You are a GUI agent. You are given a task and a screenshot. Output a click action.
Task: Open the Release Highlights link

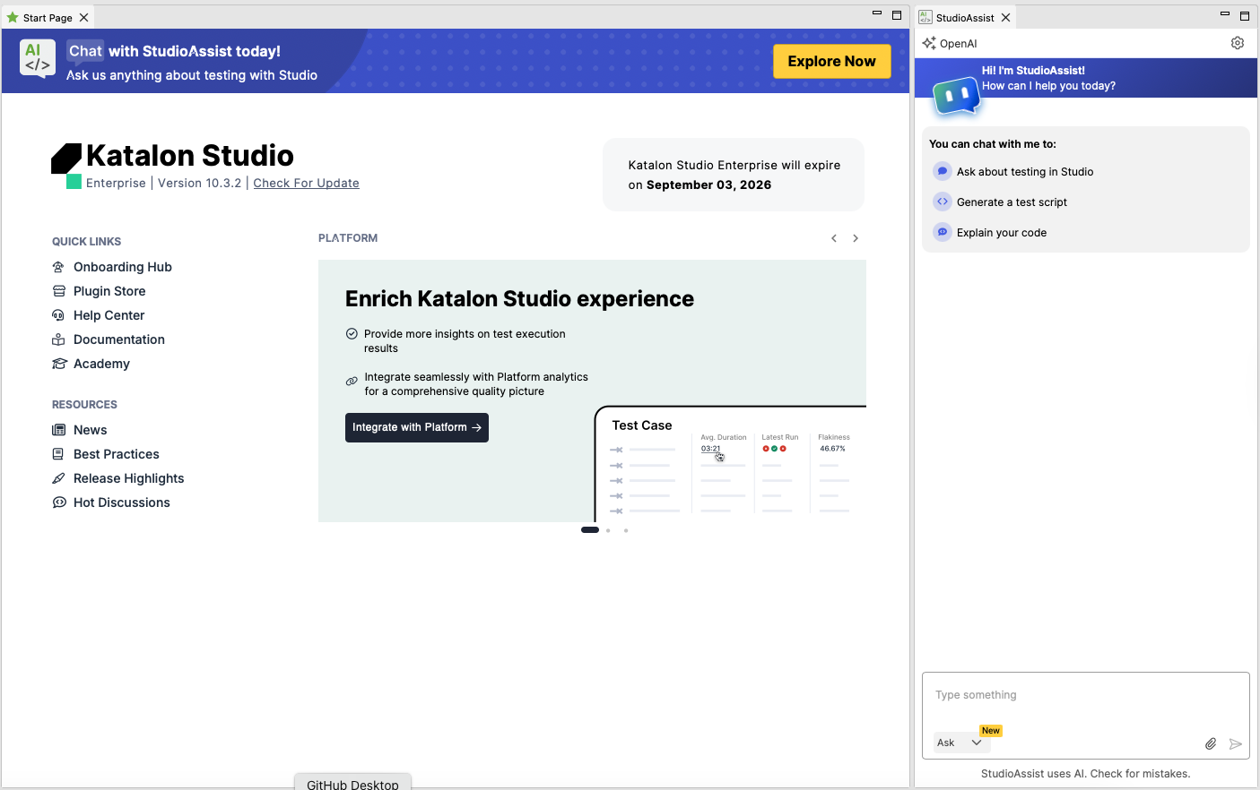click(x=129, y=478)
